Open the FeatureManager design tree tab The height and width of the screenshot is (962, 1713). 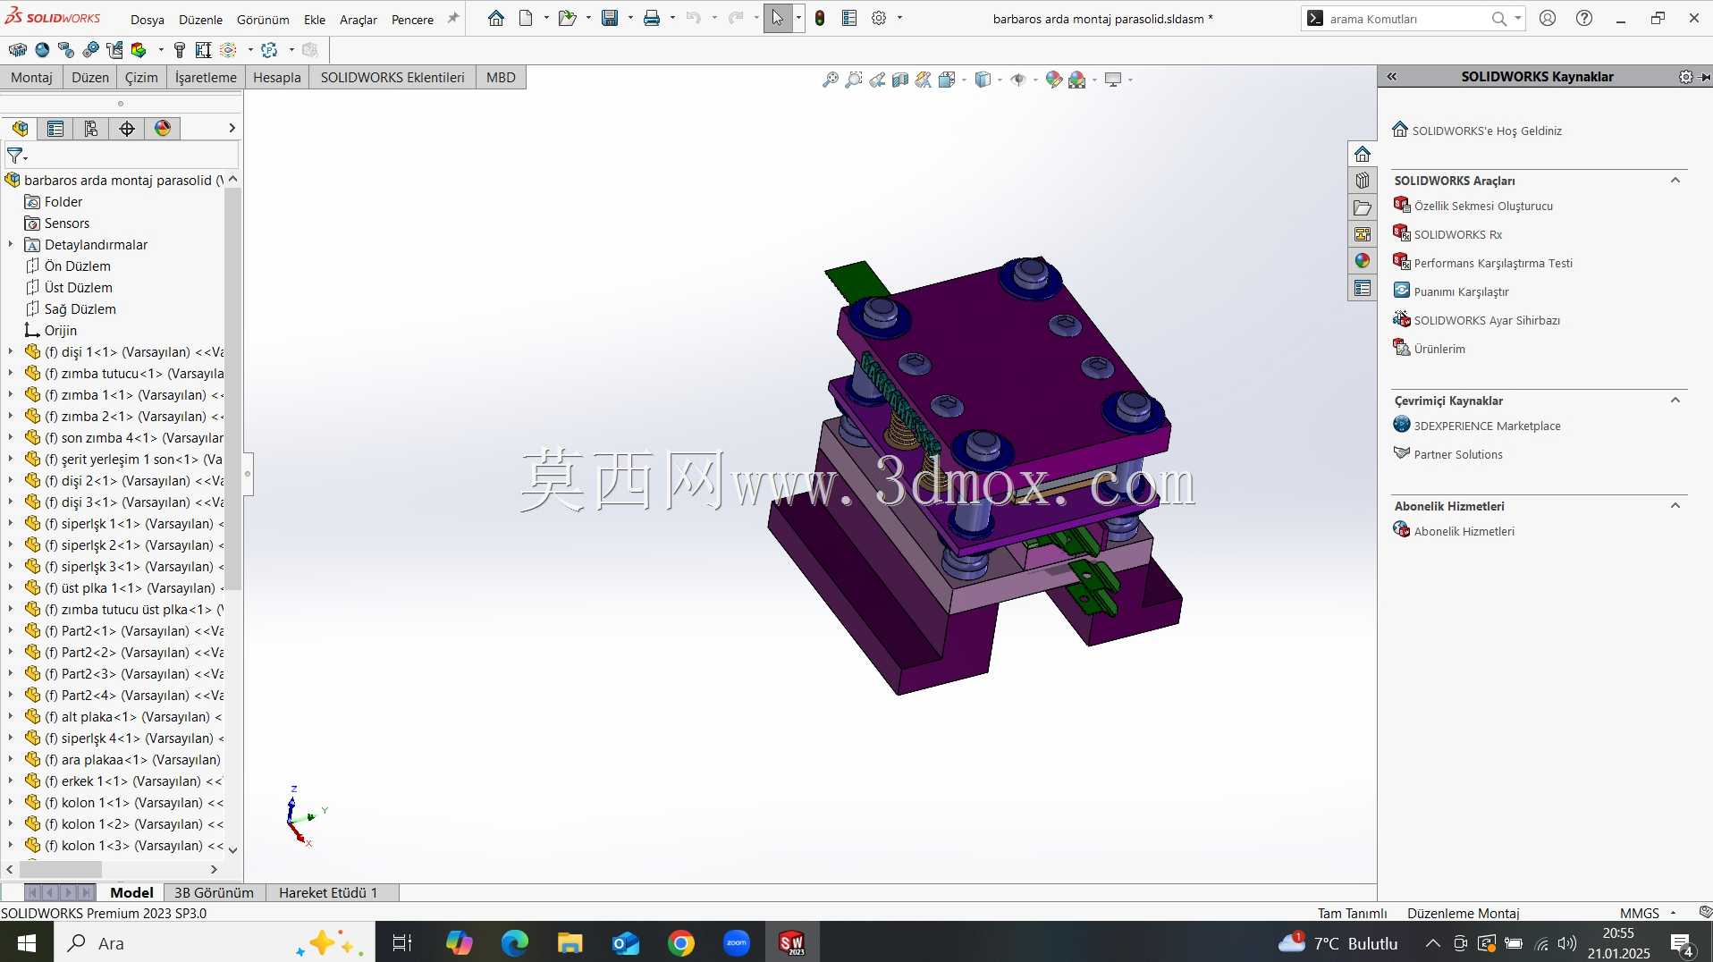pos(20,129)
